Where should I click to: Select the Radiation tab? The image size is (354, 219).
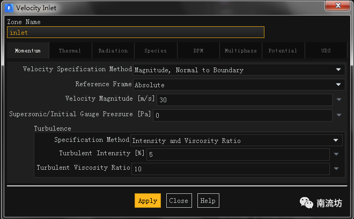click(113, 51)
